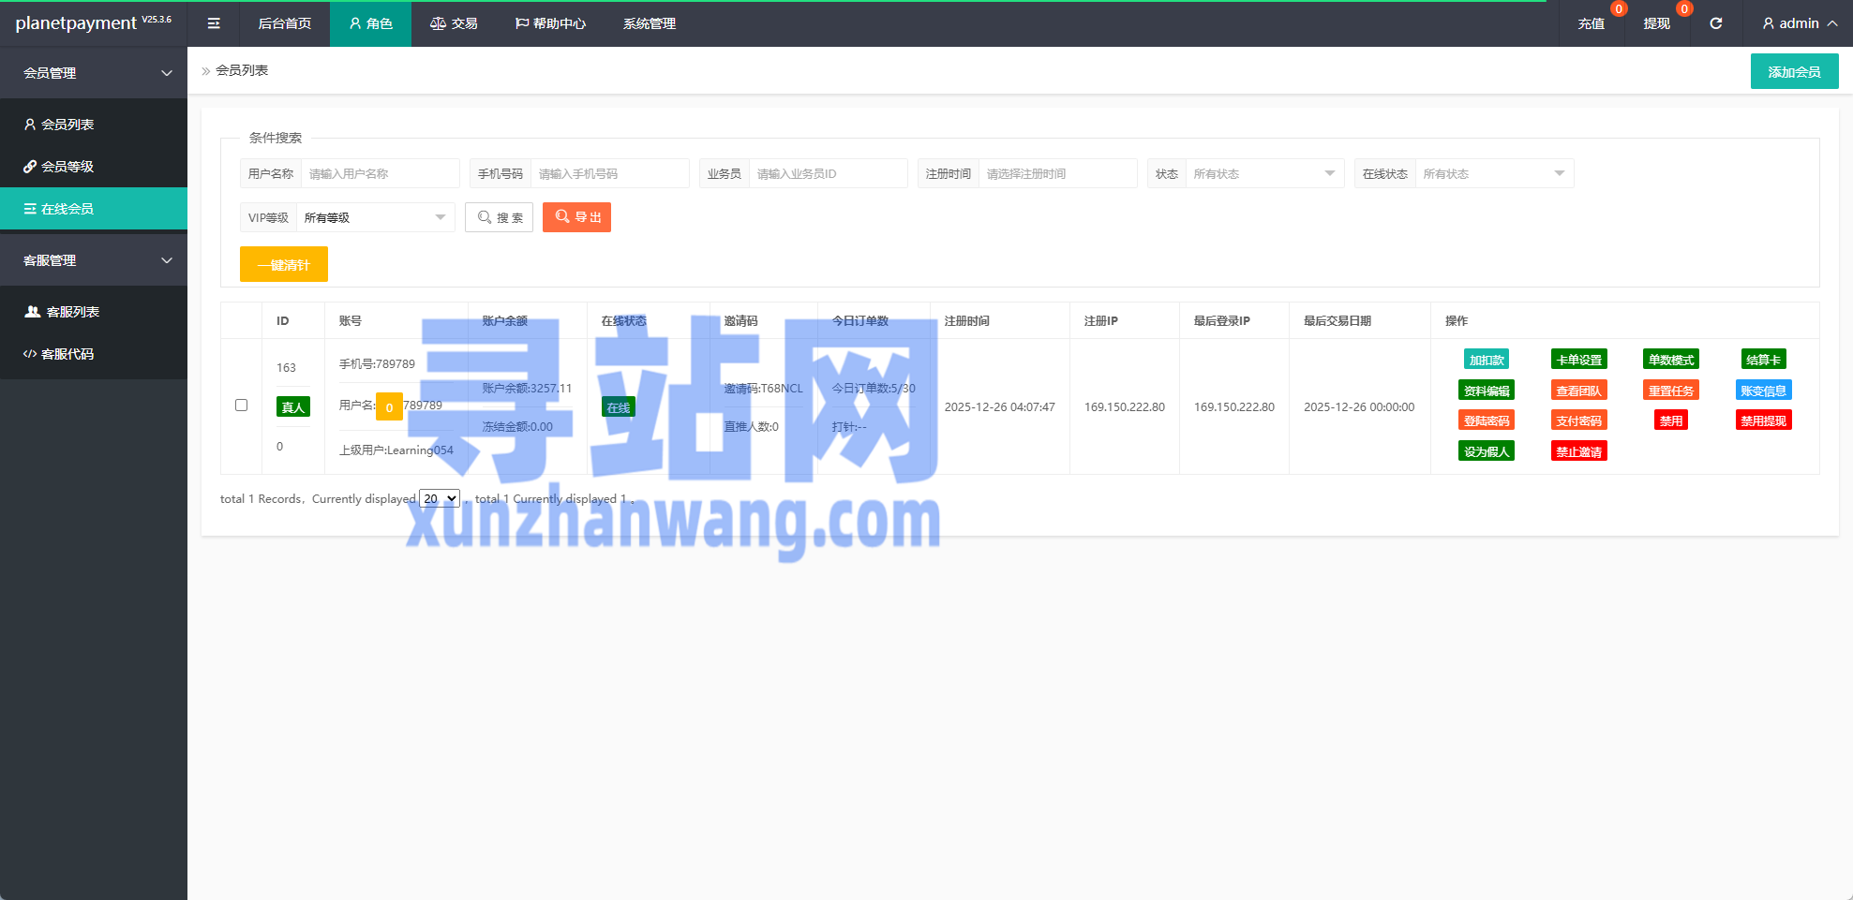Open 客服列表 via its people icon
This screenshot has width=1853, height=900.
(x=30, y=311)
